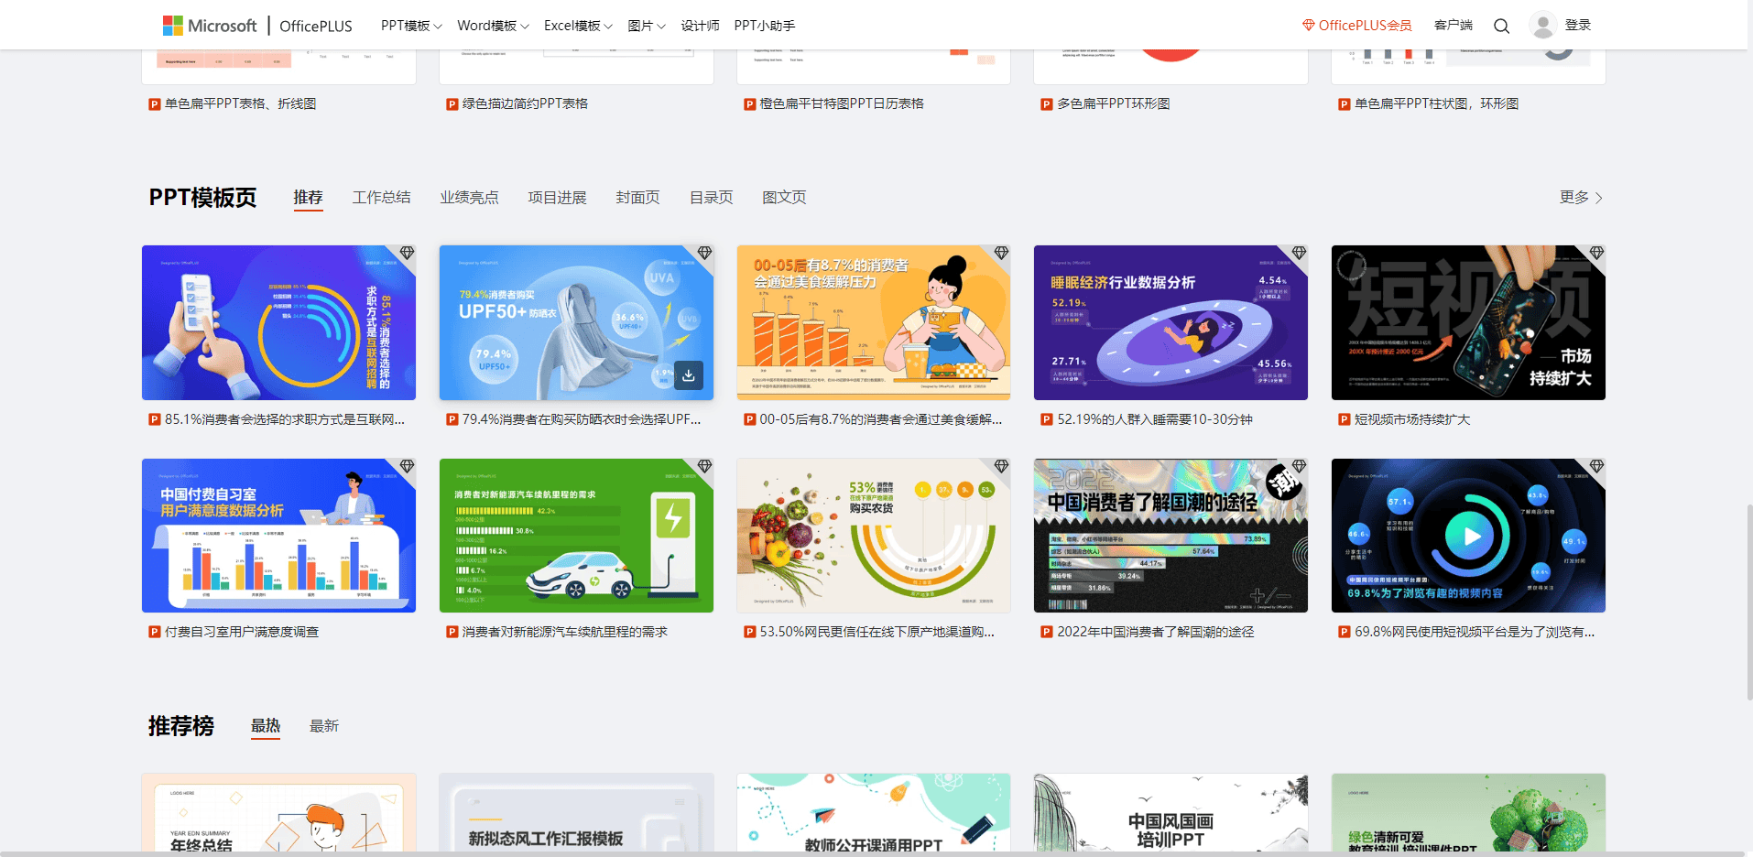1753x857 pixels.
Task: Click the user avatar icon
Action: [x=1542, y=25]
